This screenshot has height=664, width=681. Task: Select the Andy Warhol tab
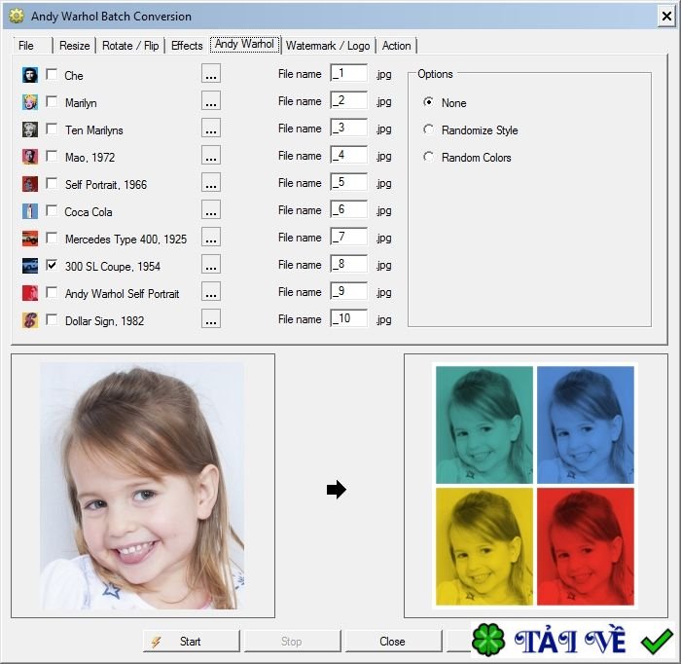(x=245, y=45)
